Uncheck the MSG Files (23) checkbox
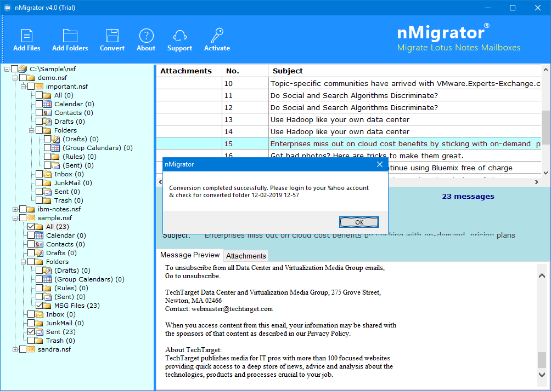Screen dimensions: 551x391 (x=39, y=306)
